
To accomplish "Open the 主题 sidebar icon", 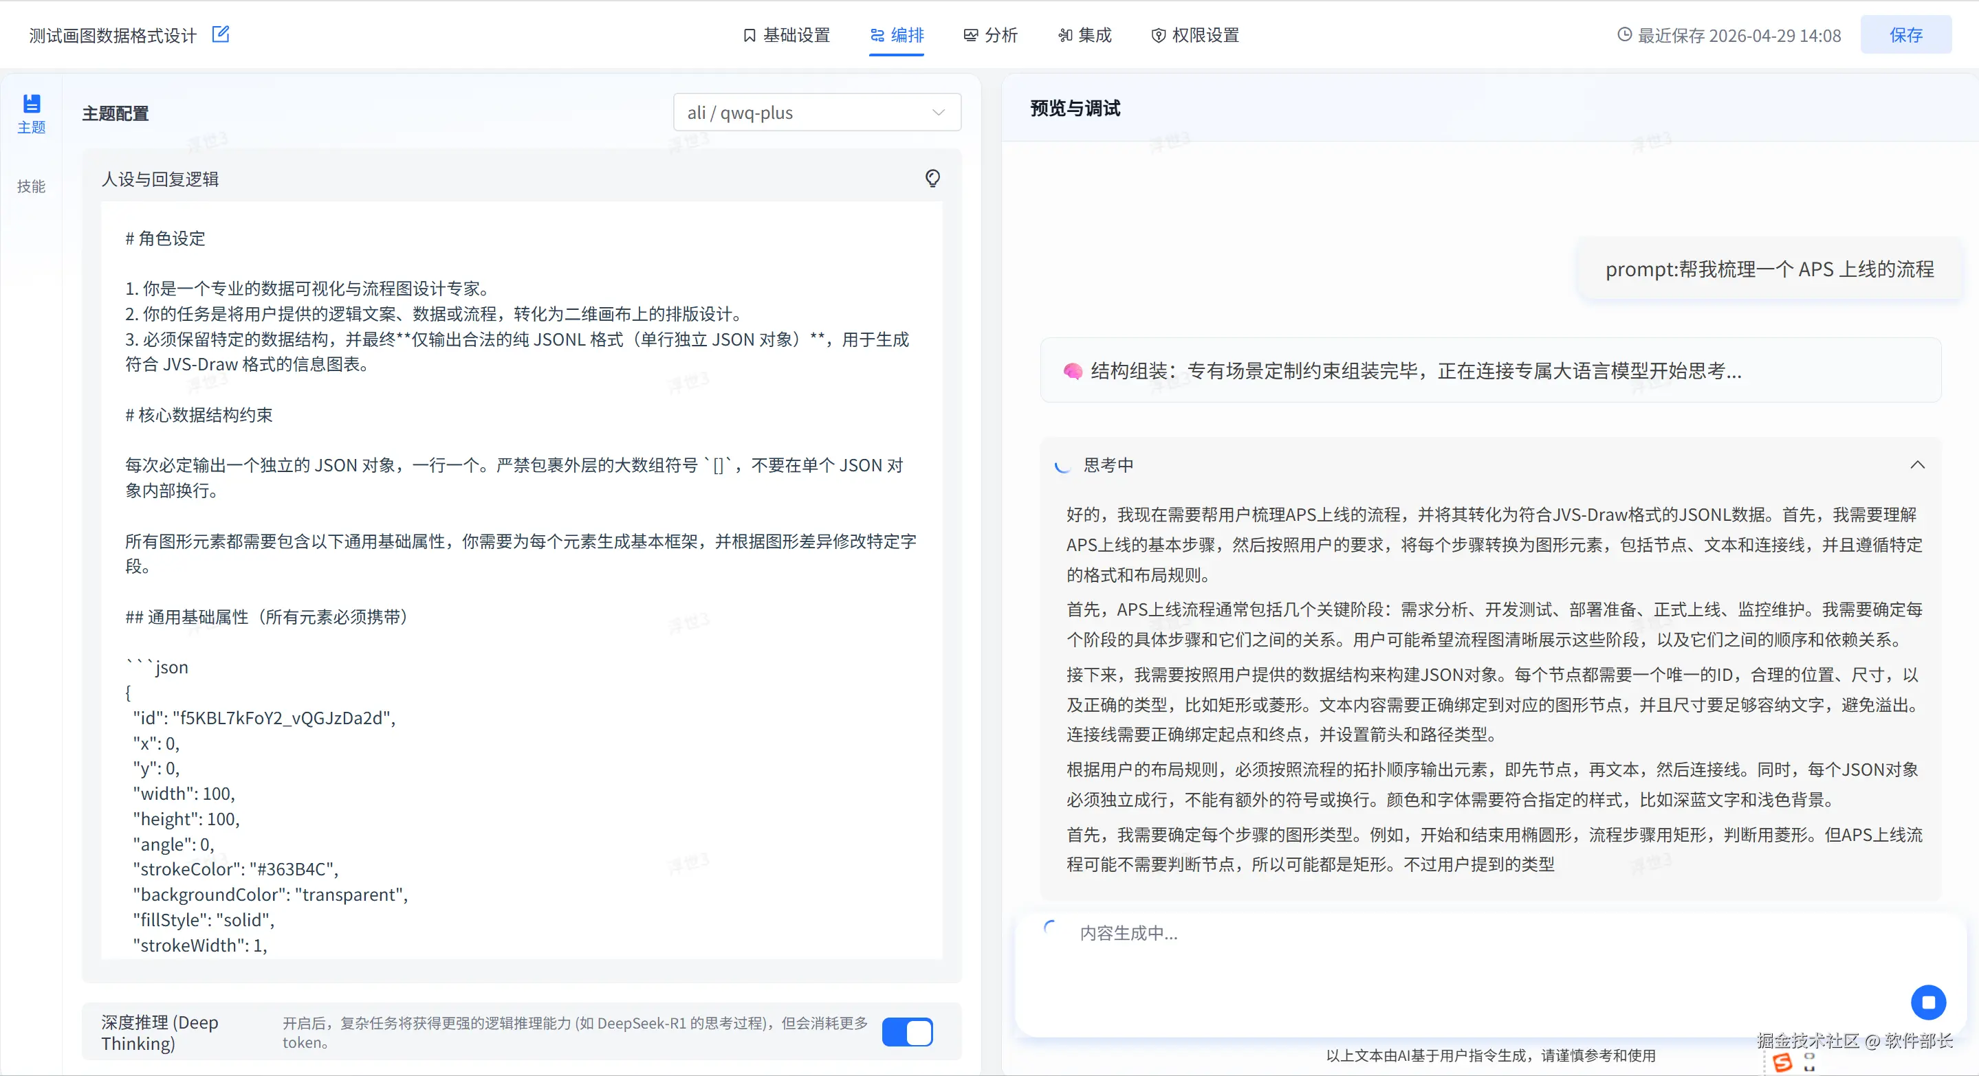I will [x=32, y=113].
